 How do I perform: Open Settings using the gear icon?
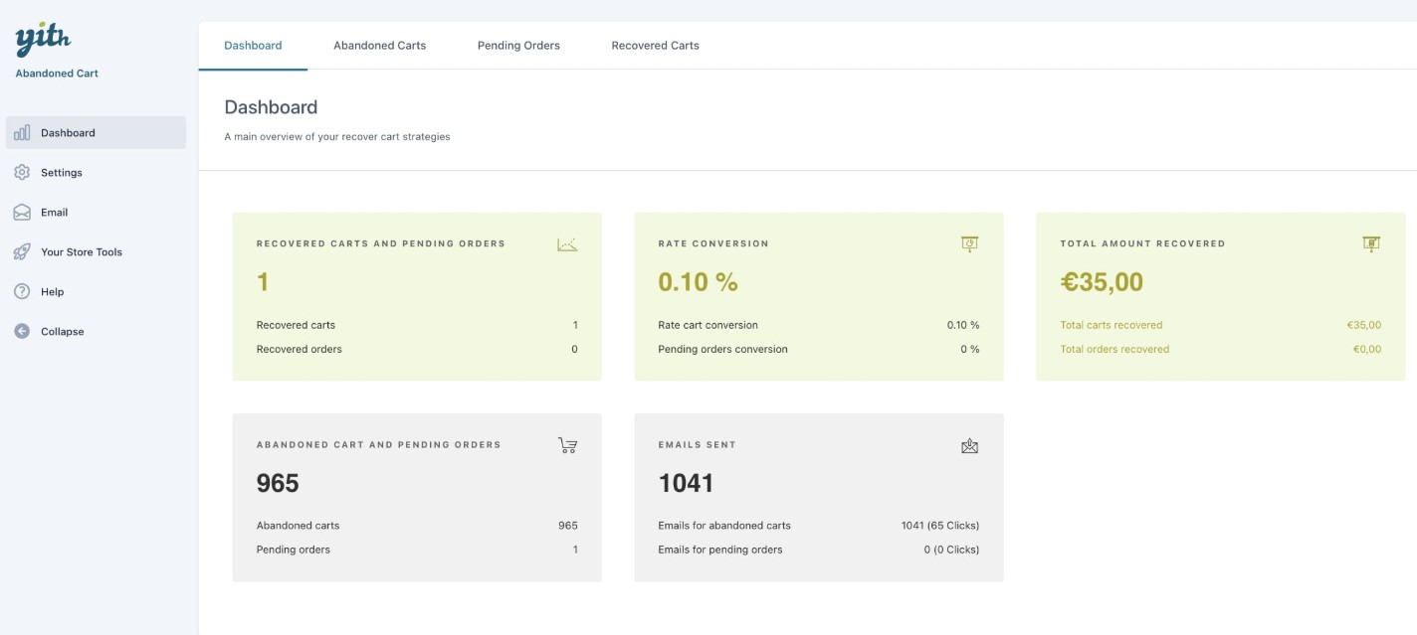[21, 172]
